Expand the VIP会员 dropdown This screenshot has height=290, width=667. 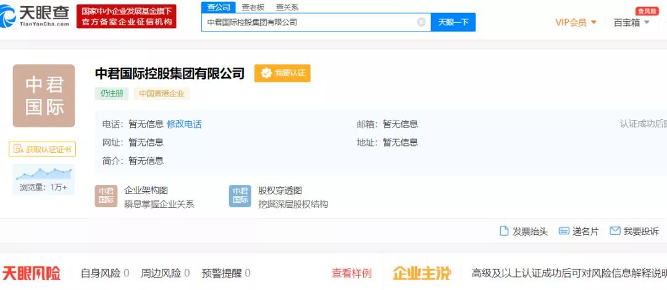pyautogui.click(x=576, y=22)
